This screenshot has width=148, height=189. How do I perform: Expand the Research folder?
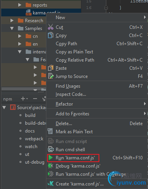[x=12, y=21]
